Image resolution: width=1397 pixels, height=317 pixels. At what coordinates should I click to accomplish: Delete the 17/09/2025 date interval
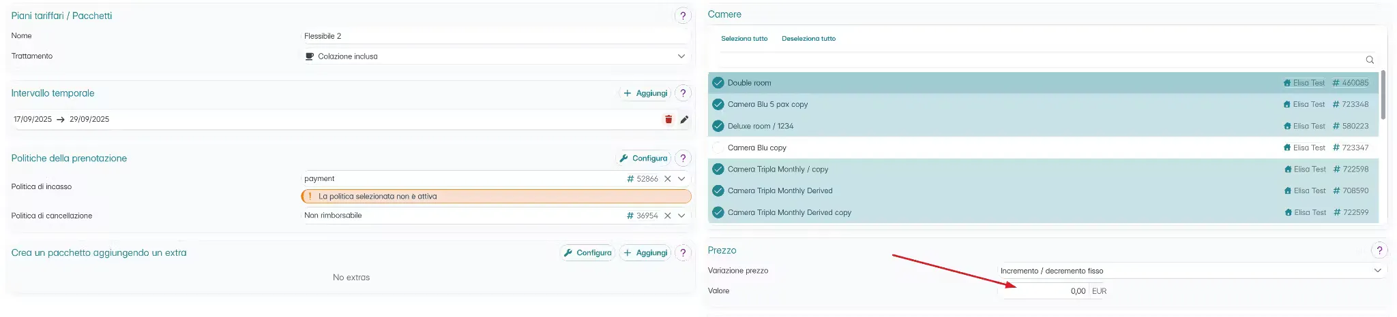pyautogui.click(x=668, y=119)
